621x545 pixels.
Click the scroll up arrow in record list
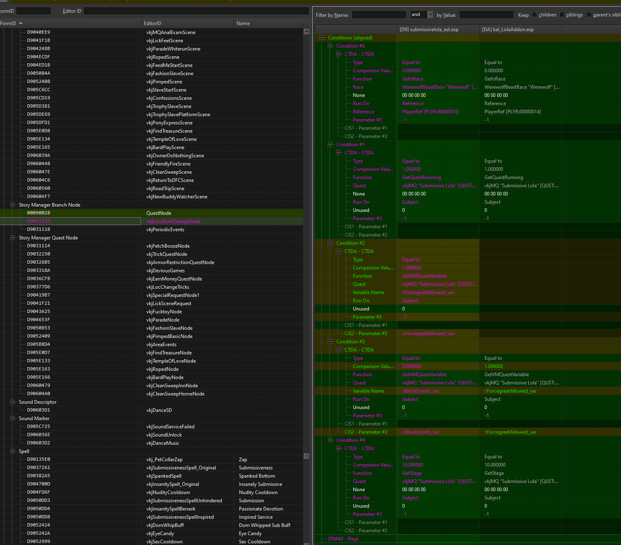point(306,32)
